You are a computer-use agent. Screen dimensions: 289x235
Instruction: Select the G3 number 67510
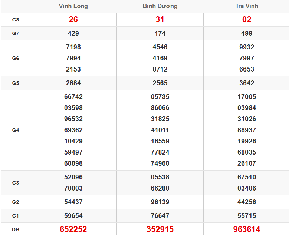tap(246, 177)
